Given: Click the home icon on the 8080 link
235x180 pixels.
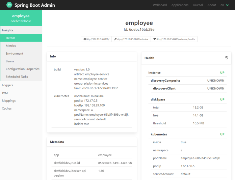Looking at the screenshot, I should click(x=84, y=39).
